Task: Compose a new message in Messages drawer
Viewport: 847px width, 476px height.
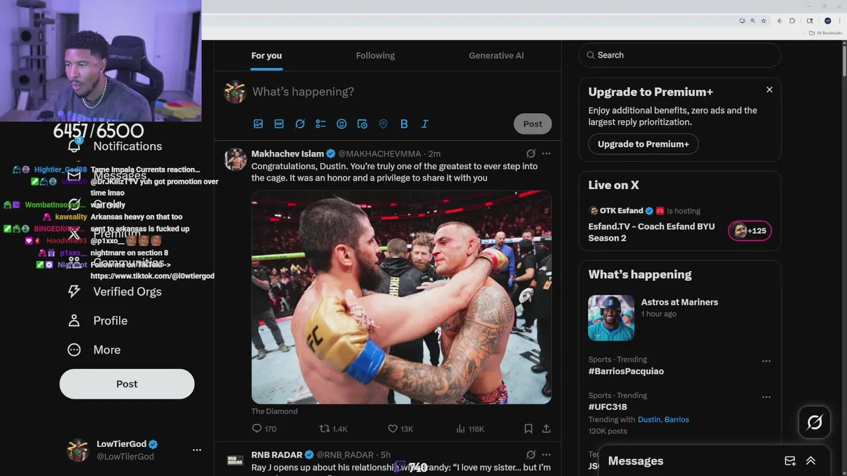Action: (x=789, y=461)
